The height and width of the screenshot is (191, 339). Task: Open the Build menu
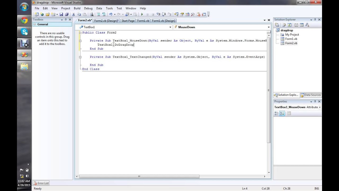click(x=77, y=8)
